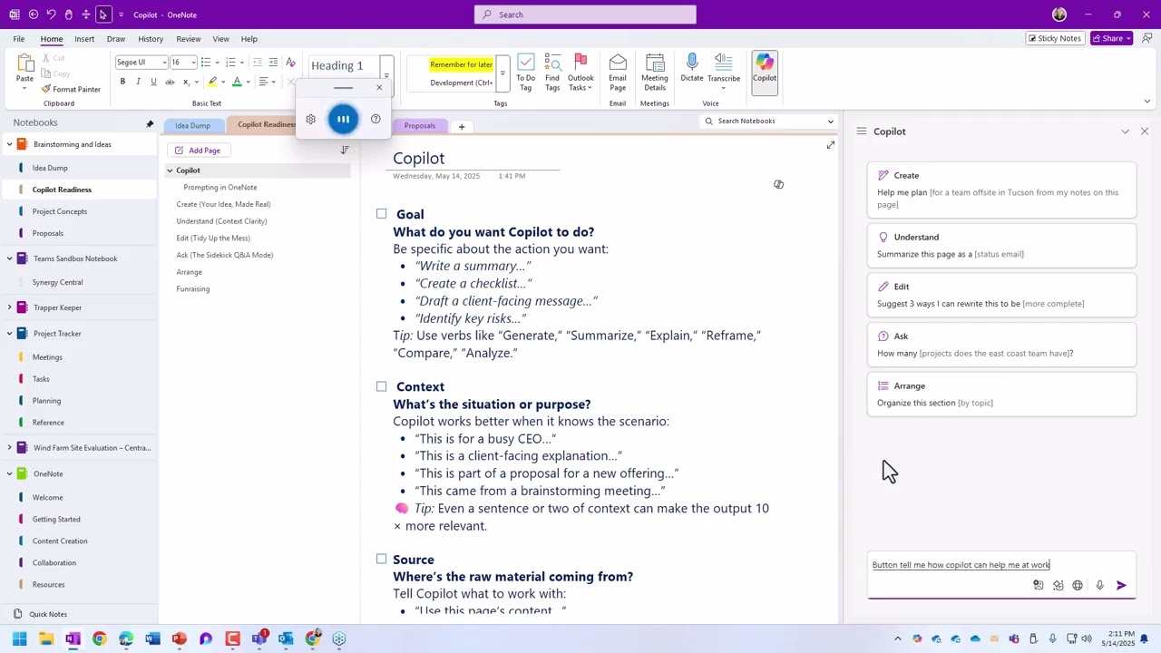Viewport: 1161px width, 653px height.
Task: Toggle Bold formatting in the ribbon
Action: click(x=122, y=82)
